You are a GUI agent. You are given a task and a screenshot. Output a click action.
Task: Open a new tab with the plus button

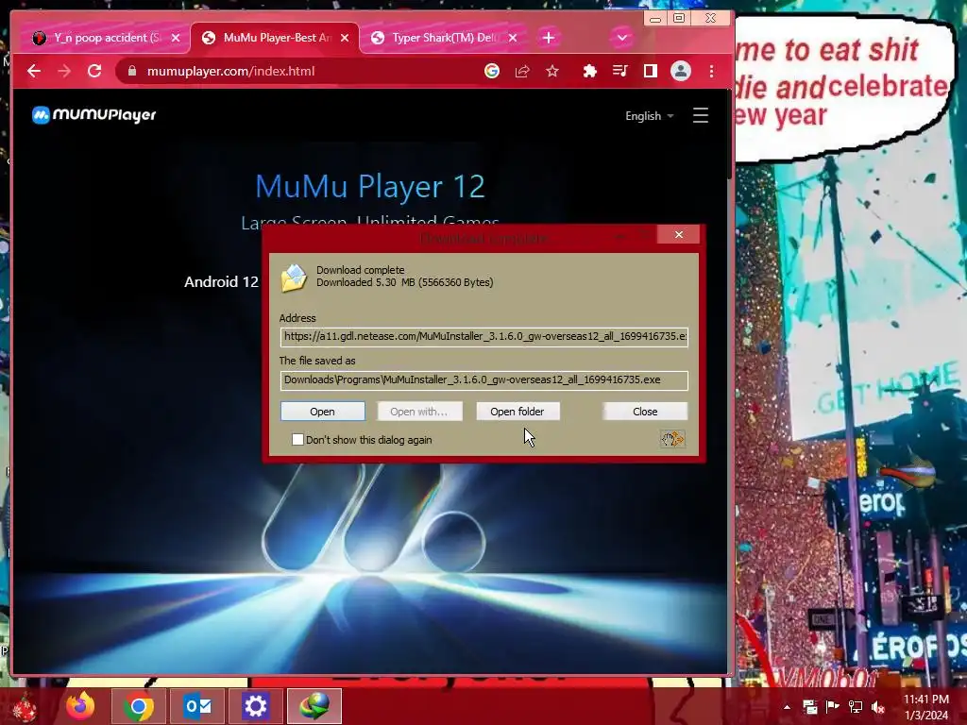point(549,38)
